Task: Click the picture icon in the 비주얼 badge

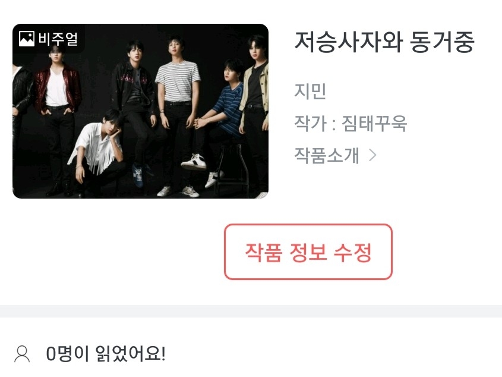Action: [27, 39]
